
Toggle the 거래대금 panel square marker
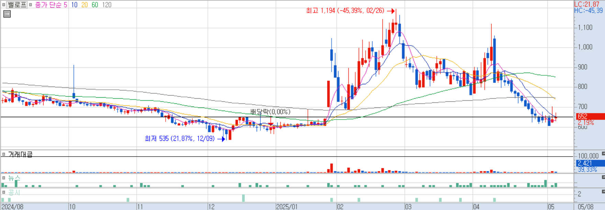[3, 154]
